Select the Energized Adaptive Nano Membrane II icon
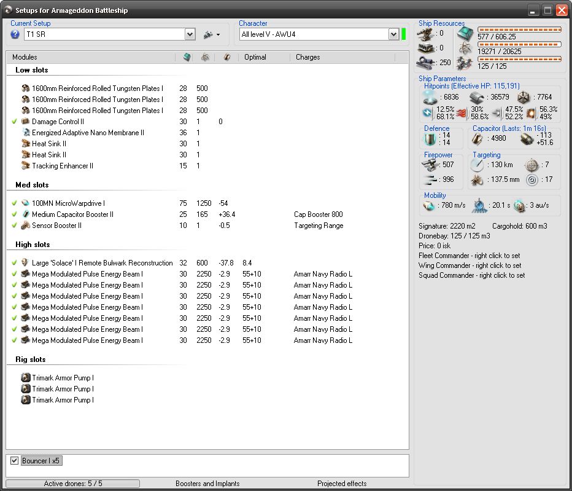This screenshot has height=491, width=572. click(26, 132)
